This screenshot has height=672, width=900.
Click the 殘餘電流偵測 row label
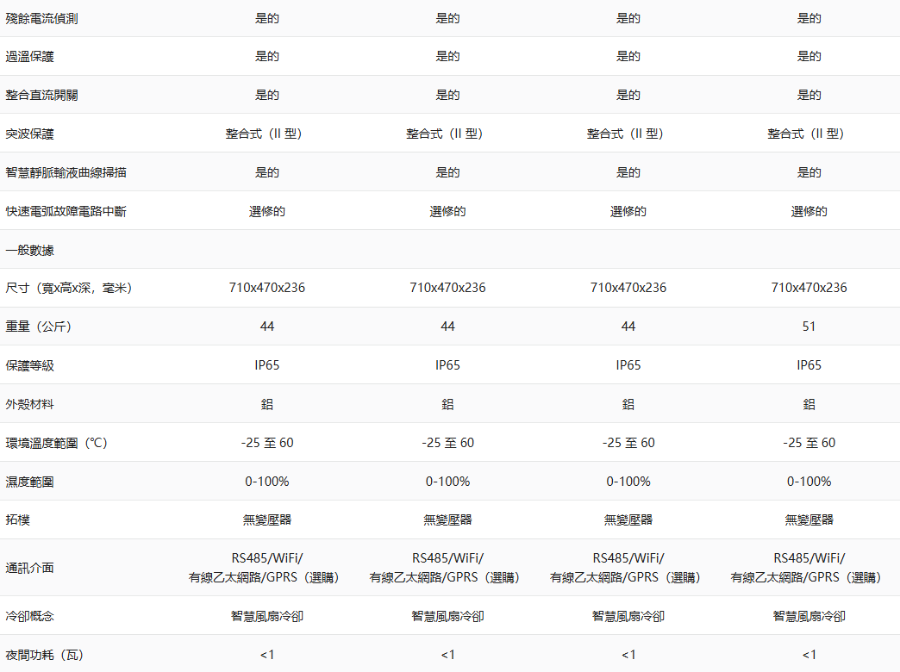pyautogui.click(x=41, y=18)
